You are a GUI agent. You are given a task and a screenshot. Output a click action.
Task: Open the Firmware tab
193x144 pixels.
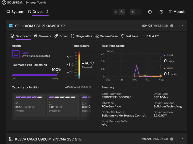click(x=42, y=36)
